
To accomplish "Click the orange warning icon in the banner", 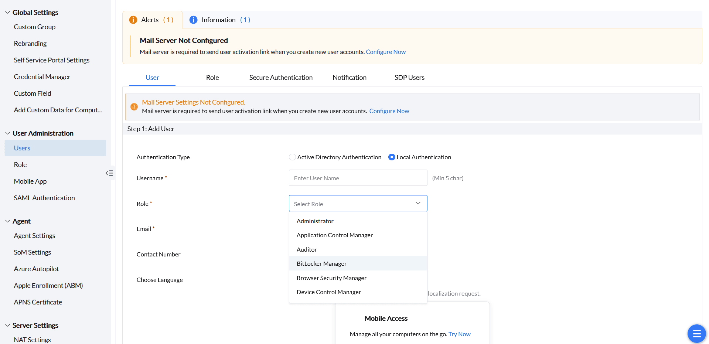I will 134,107.
